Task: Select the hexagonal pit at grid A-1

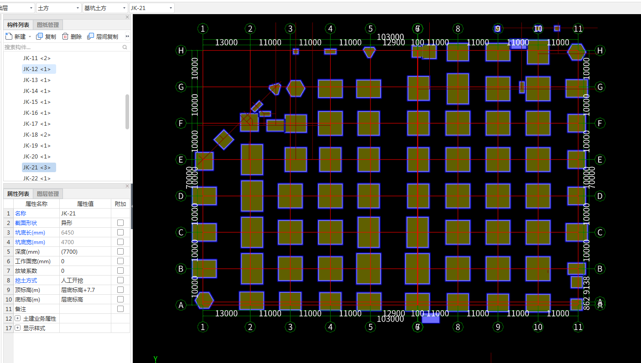Action: (204, 300)
